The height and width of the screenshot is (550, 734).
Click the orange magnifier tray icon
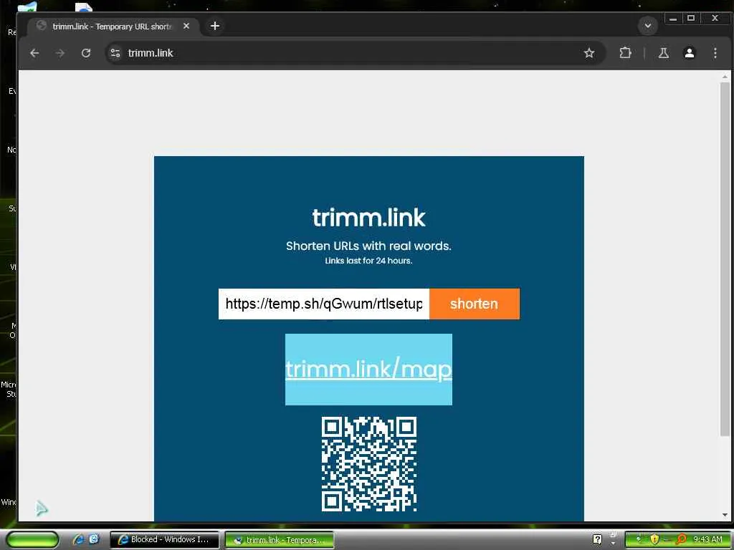pos(682,540)
